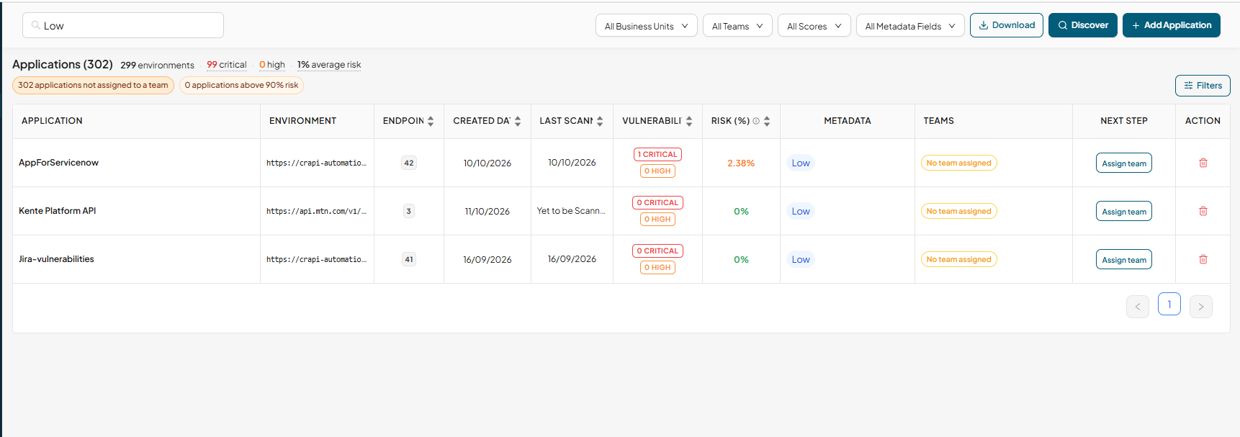Click the endpoint count 41 badge
This screenshot has width=1240, height=437.
click(409, 259)
